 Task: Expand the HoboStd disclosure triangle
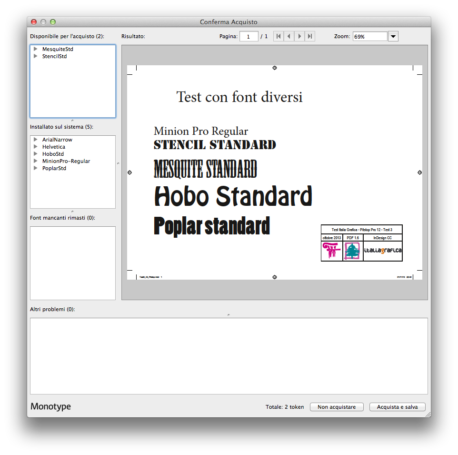(35, 154)
